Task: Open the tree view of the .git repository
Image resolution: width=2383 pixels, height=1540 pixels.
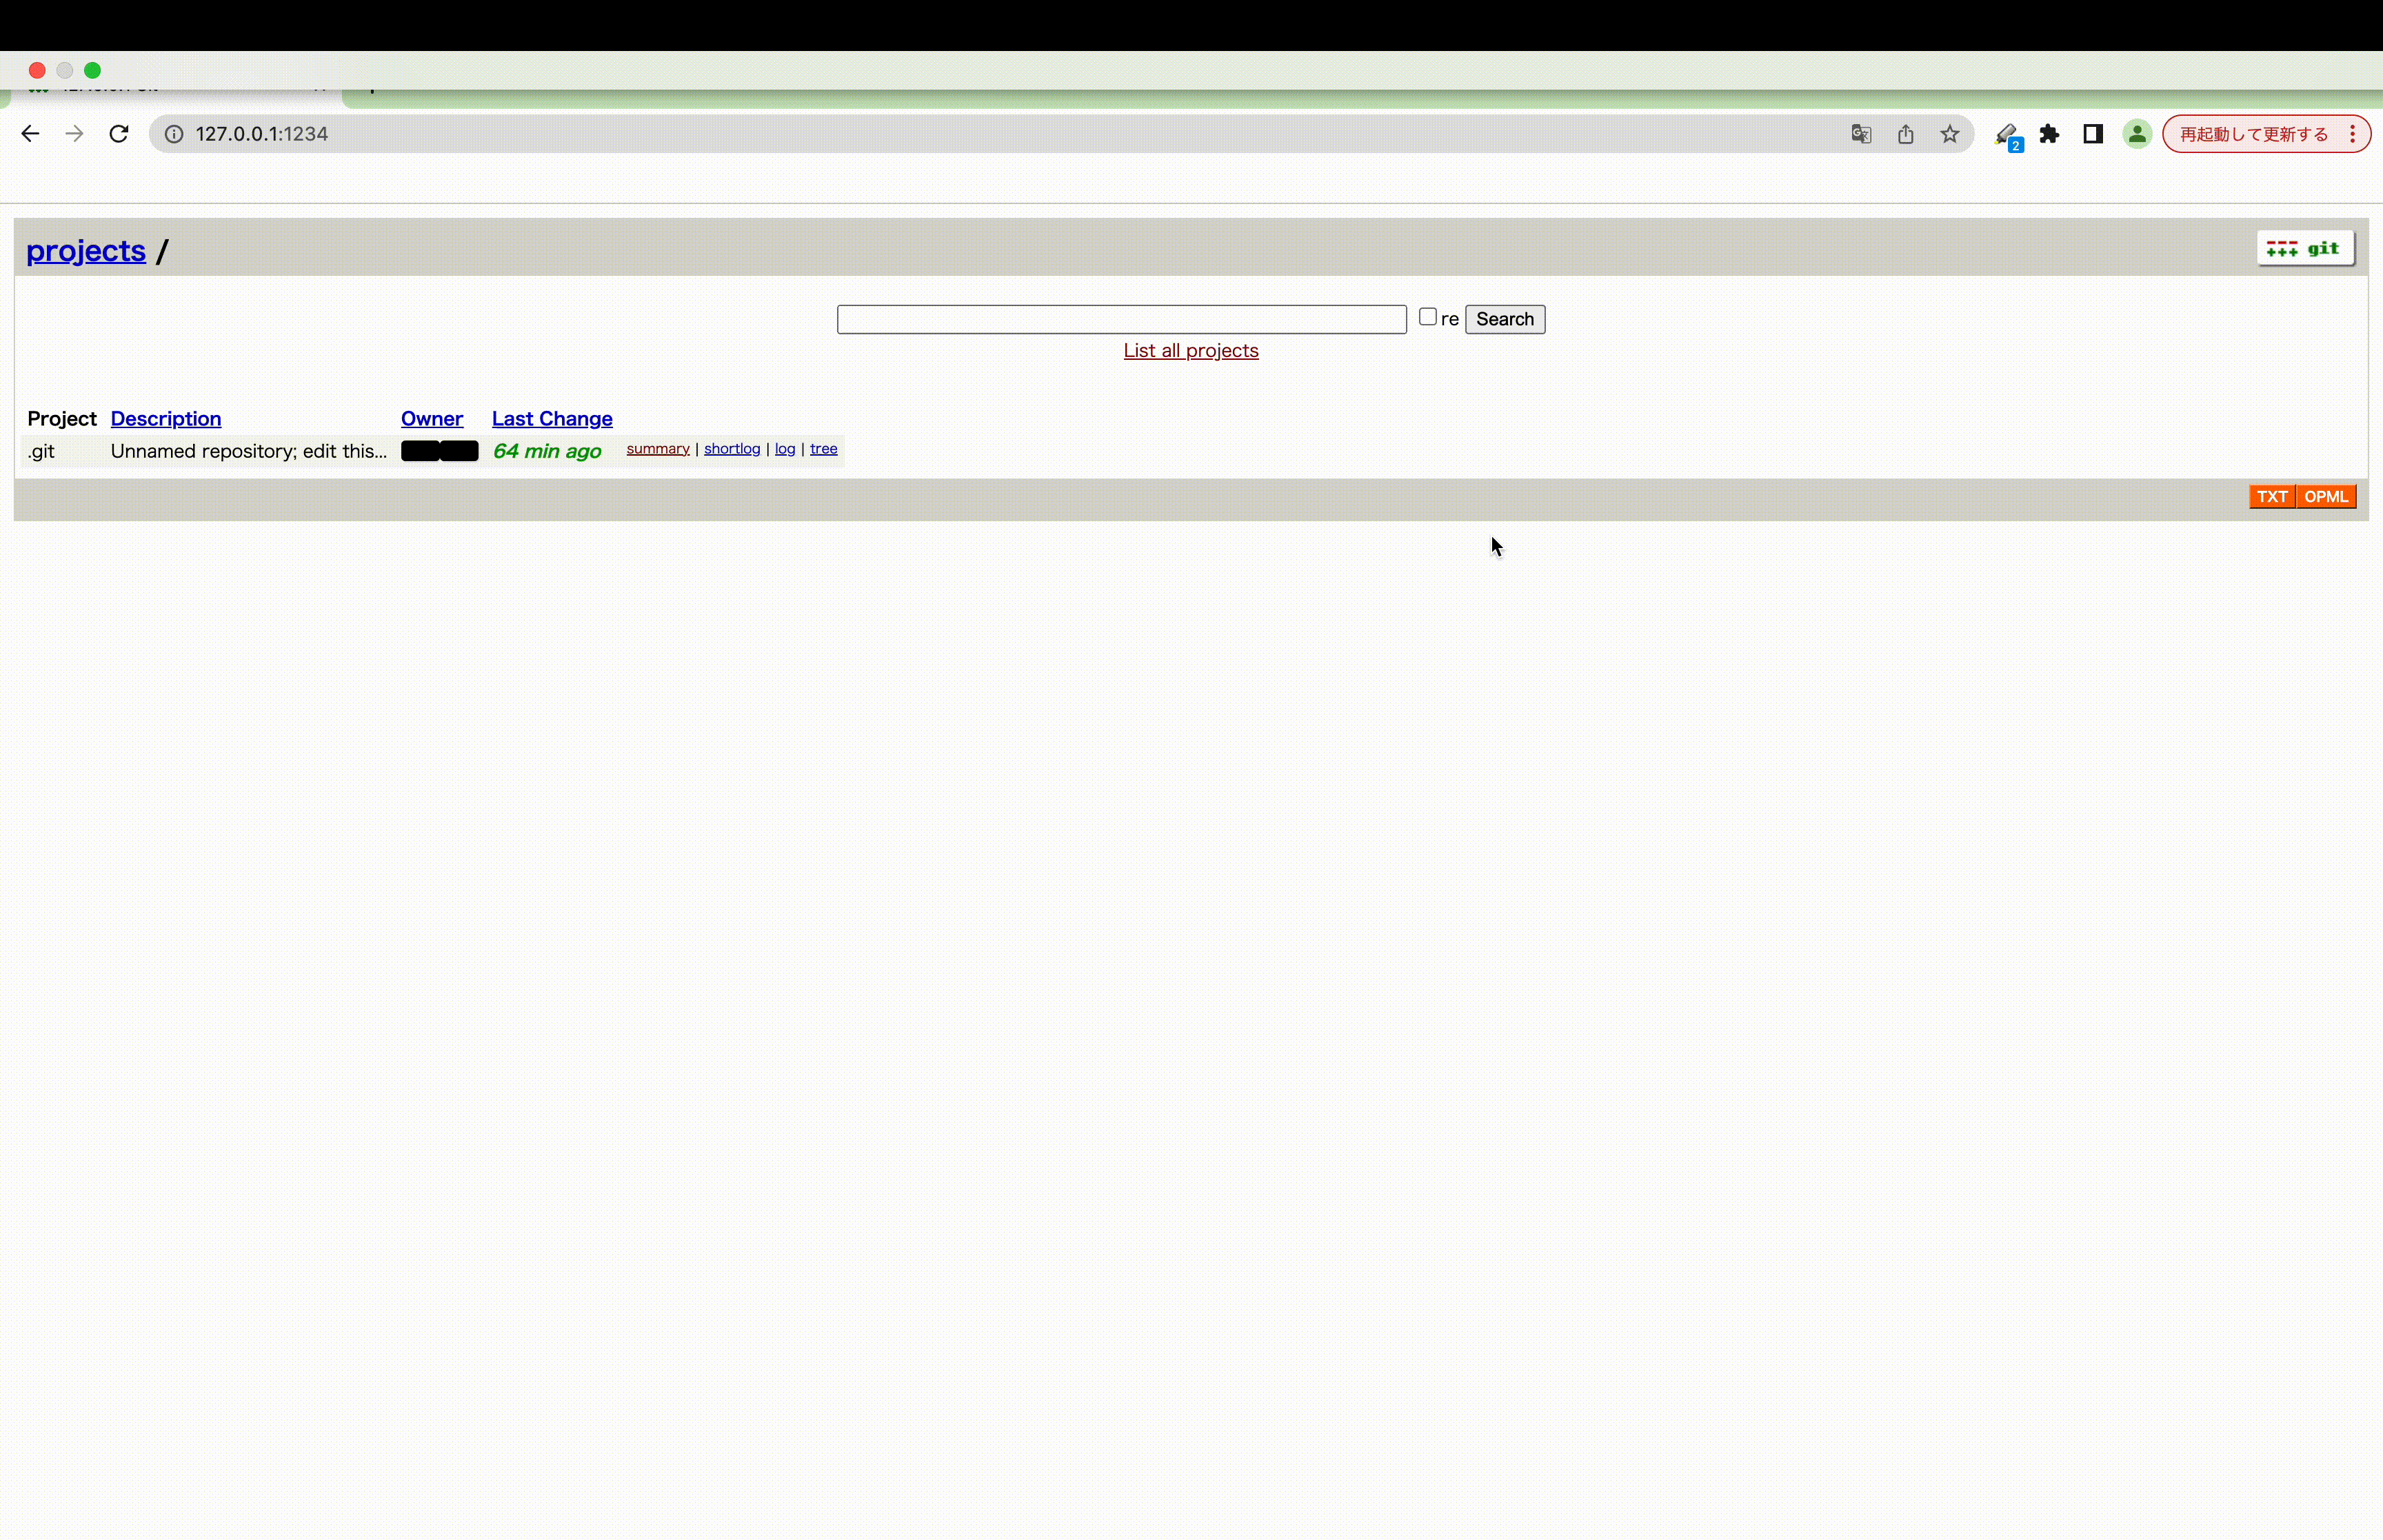Action: coord(823,449)
